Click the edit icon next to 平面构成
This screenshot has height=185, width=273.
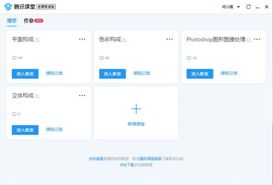(37, 40)
